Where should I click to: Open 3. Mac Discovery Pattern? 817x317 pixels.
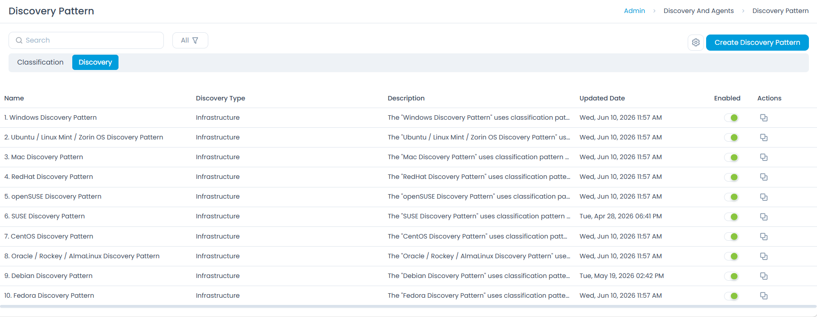44,157
